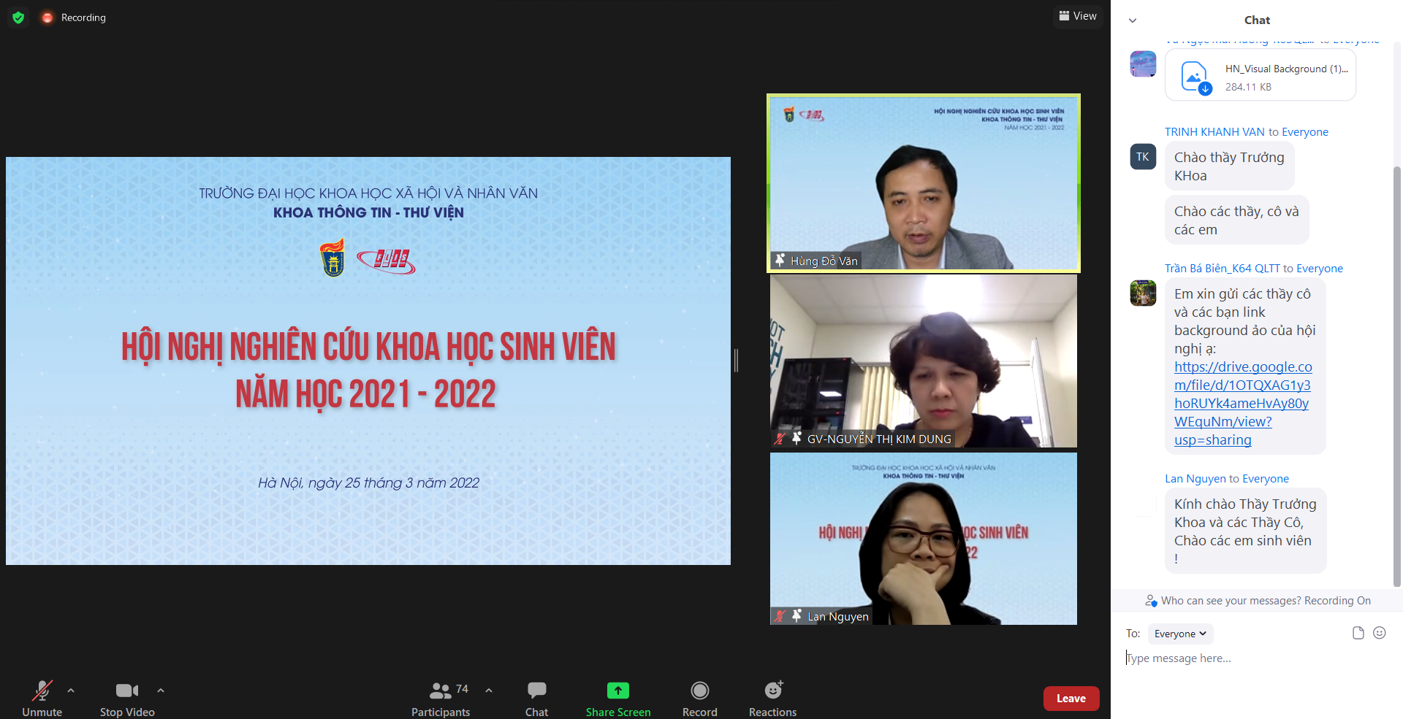Viewport: 1403px width, 719px height.
Task: Click the shared slide conference title
Action: [x=368, y=371]
